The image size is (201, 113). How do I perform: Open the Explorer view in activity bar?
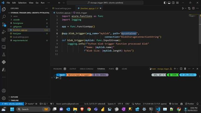(x=4, y=9)
